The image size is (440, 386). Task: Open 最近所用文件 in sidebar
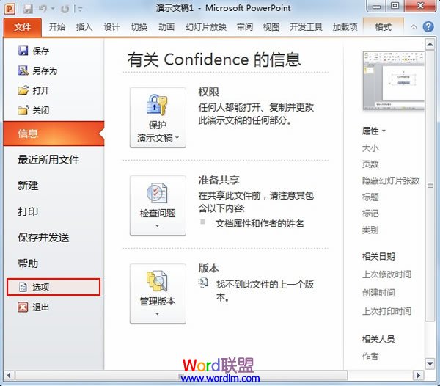point(48,160)
